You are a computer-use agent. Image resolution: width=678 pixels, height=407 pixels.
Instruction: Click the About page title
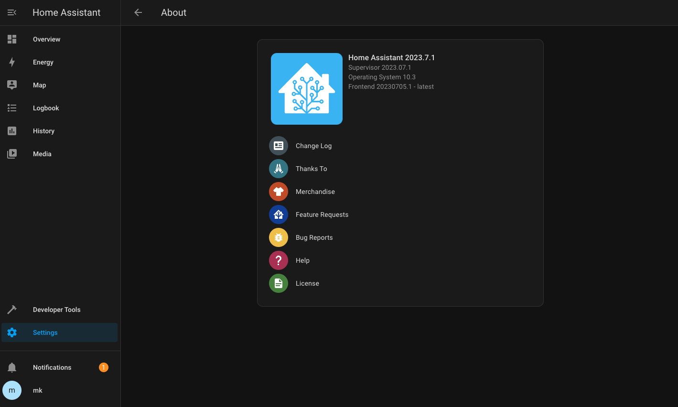tap(173, 12)
